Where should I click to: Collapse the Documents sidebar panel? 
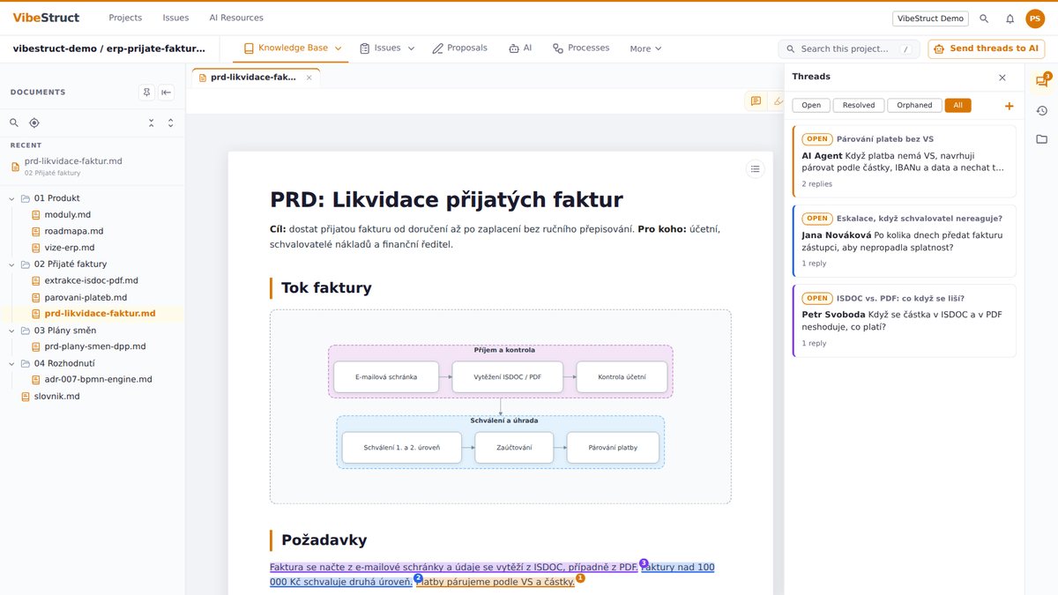(x=166, y=93)
